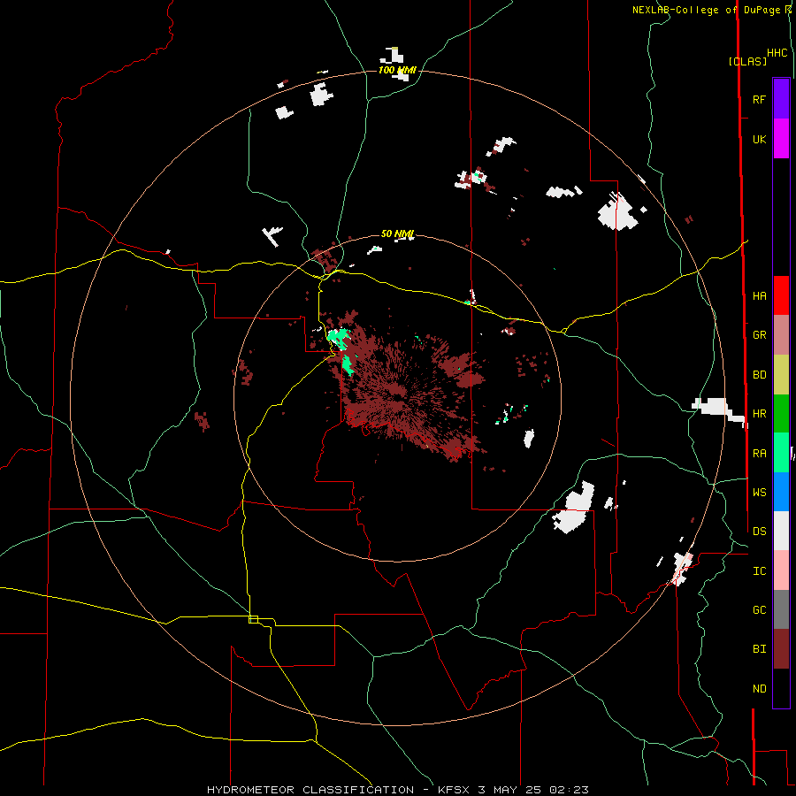Click the 'IC' legend label
The image size is (796, 796).
tap(759, 571)
